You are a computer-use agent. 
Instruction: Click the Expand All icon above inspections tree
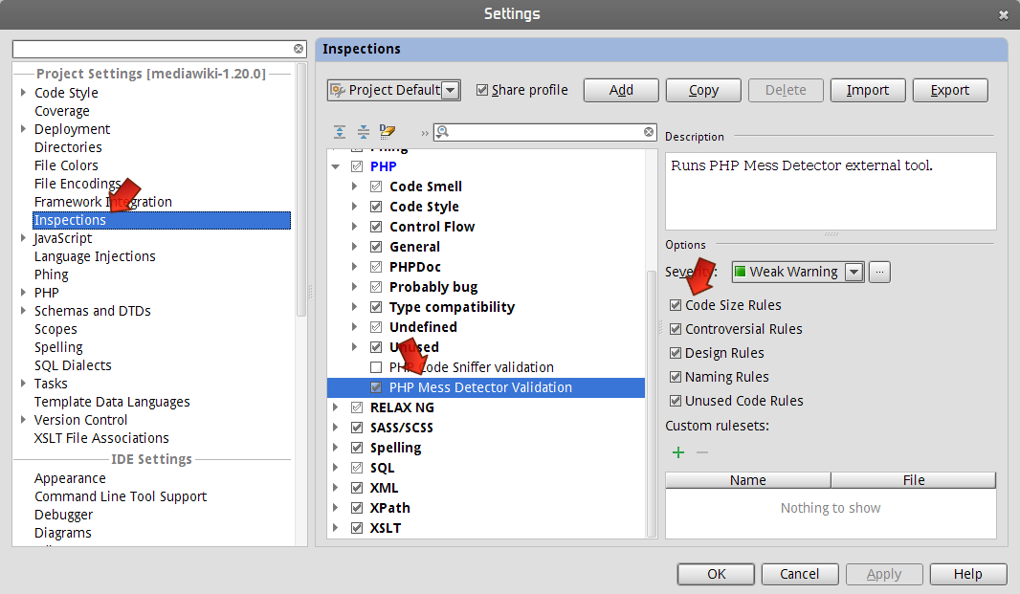[x=340, y=132]
